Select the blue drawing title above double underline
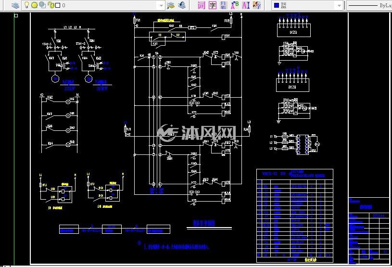 (x=204, y=223)
